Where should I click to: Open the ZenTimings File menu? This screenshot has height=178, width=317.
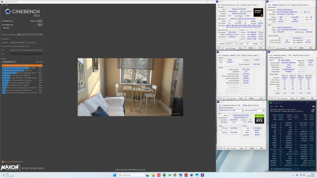pos(272,106)
